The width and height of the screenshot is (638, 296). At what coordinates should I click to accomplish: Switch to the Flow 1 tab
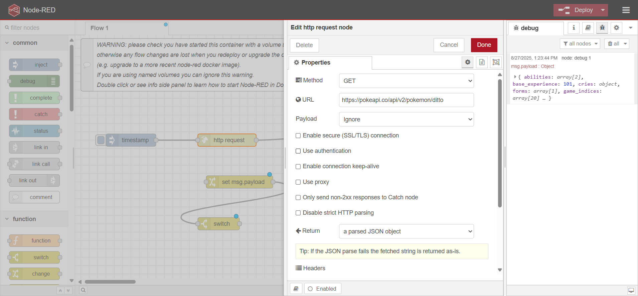[127, 28]
